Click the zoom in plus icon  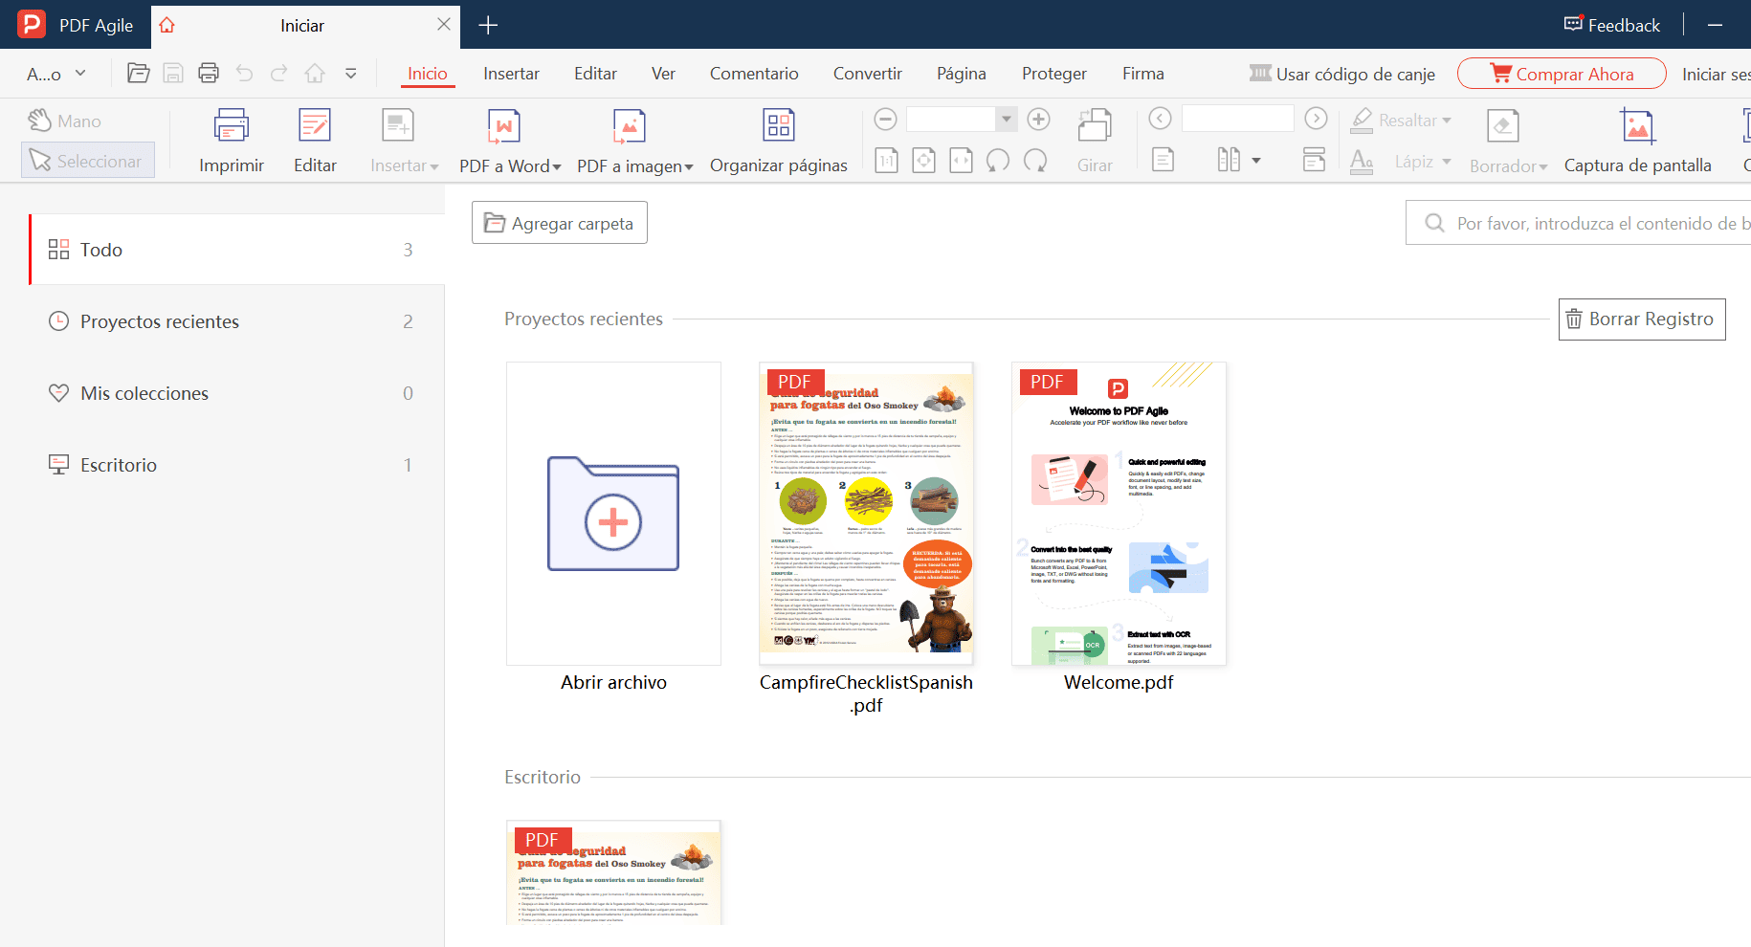tap(1037, 119)
